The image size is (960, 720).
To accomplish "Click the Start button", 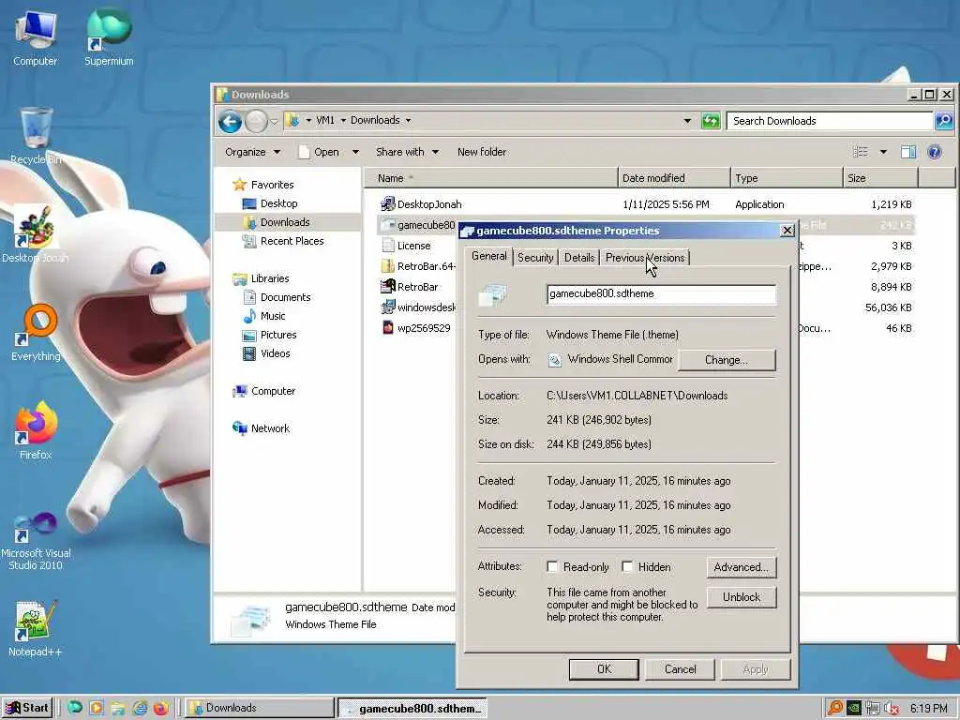I will click(x=27, y=708).
